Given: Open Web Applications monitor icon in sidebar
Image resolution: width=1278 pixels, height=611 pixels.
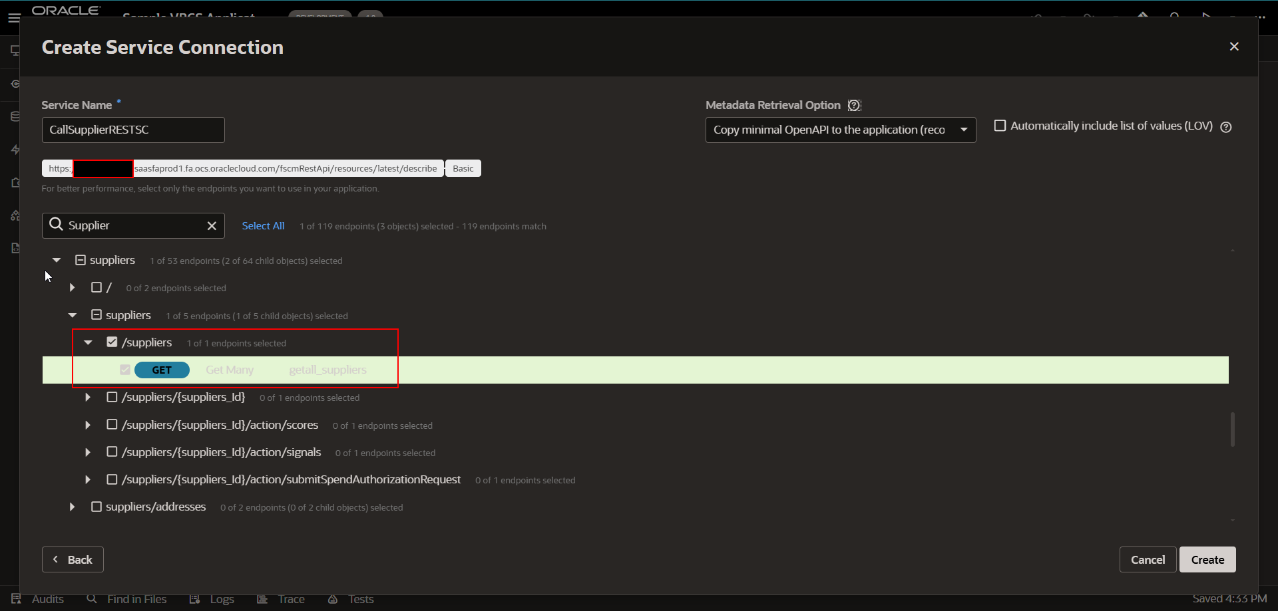Looking at the screenshot, I should click(x=15, y=51).
